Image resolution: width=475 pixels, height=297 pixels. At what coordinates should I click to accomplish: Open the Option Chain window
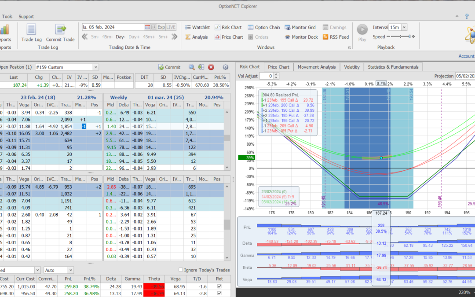point(264,27)
